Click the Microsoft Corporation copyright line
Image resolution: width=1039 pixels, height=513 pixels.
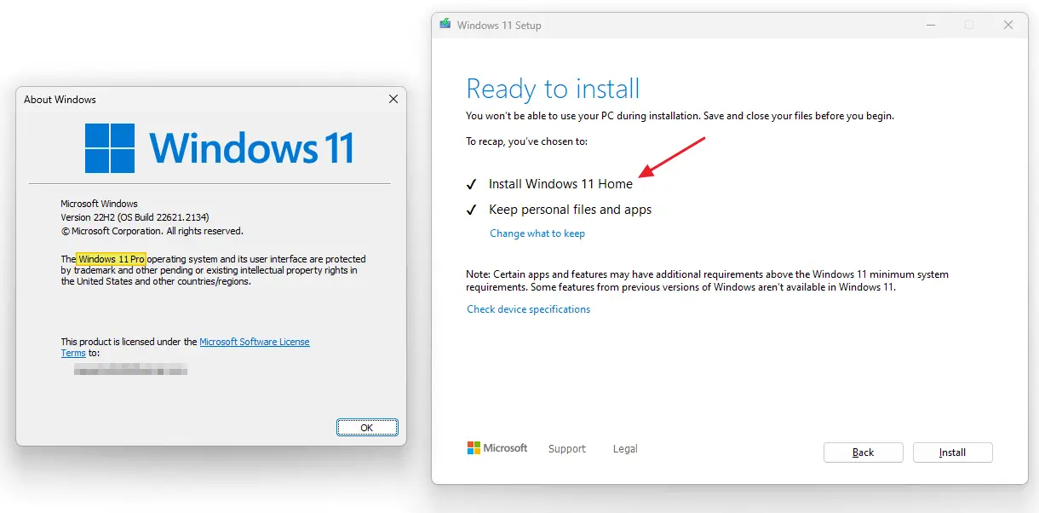tap(152, 231)
